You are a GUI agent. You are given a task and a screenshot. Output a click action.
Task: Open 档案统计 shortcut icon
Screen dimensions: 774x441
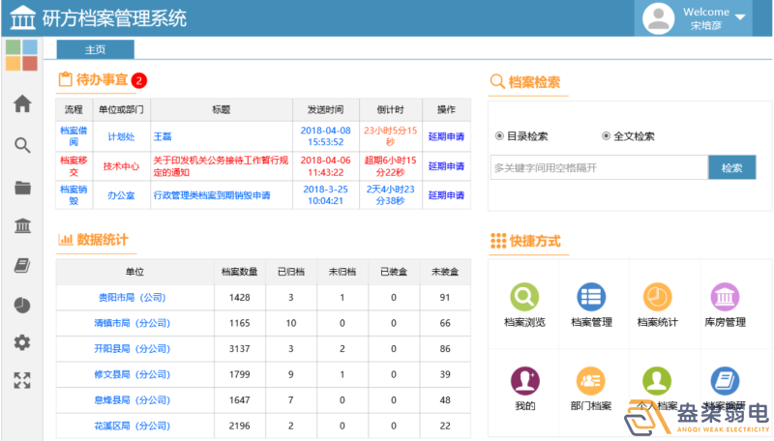click(658, 296)
